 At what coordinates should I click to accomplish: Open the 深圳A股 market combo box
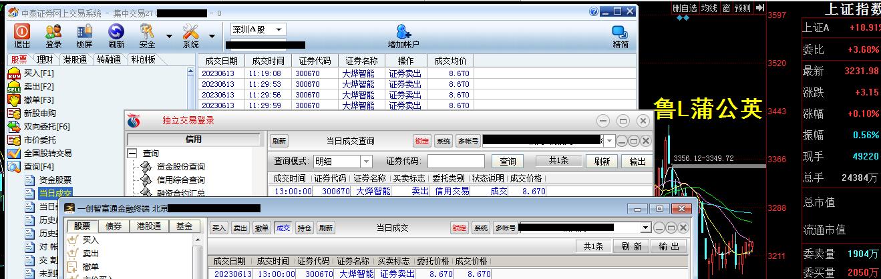coord(258,29)
